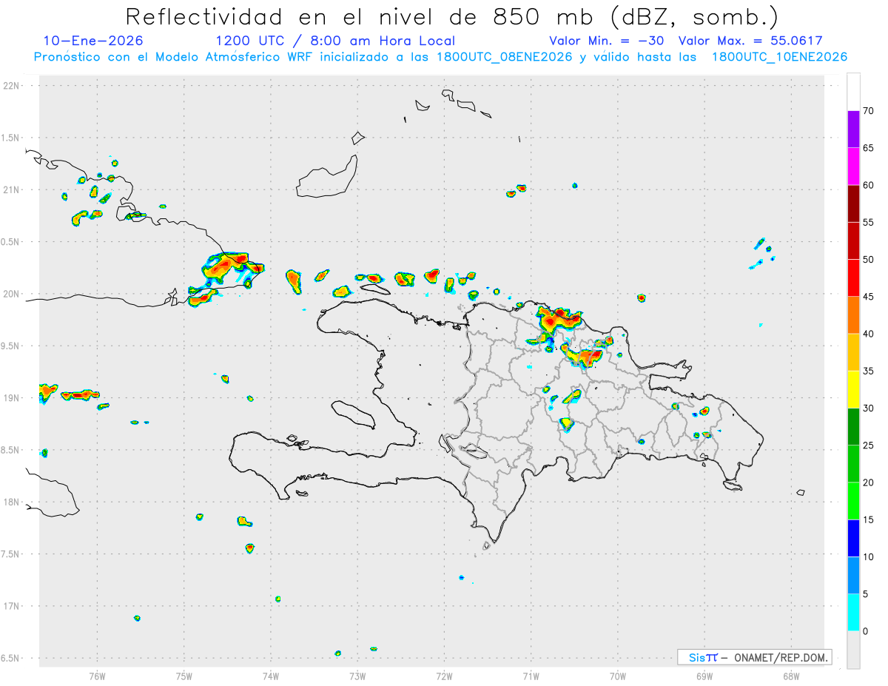The height and width of the screenshot is (686, 888).
Task: Click the '71W' longitude label
Action: point(531,676)
